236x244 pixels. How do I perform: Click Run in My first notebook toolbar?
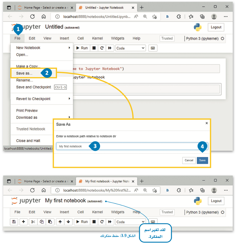82,222
